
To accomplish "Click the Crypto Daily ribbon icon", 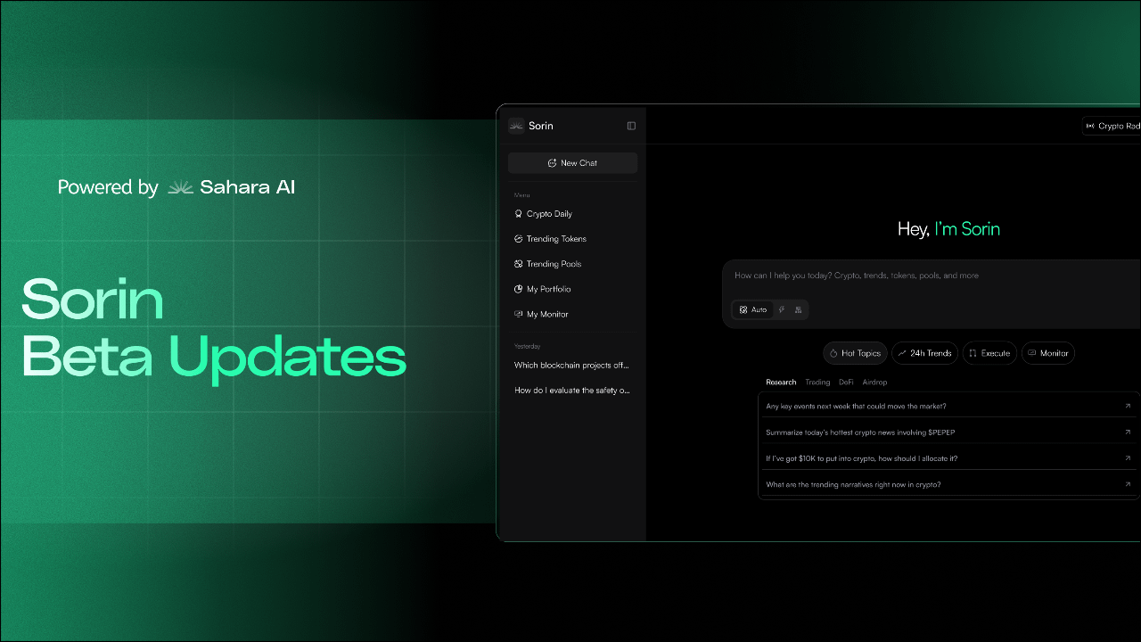I will 519,214.
